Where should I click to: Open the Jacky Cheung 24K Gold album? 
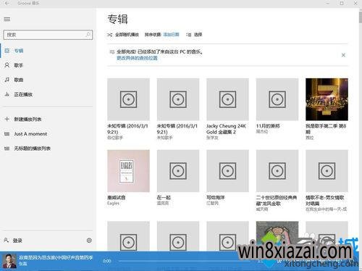(227, 99)
